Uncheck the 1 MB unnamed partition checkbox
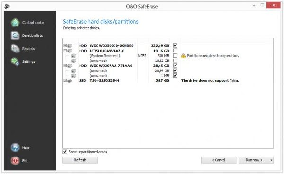This screenshot has height=174, width=284. pos(175,76)
